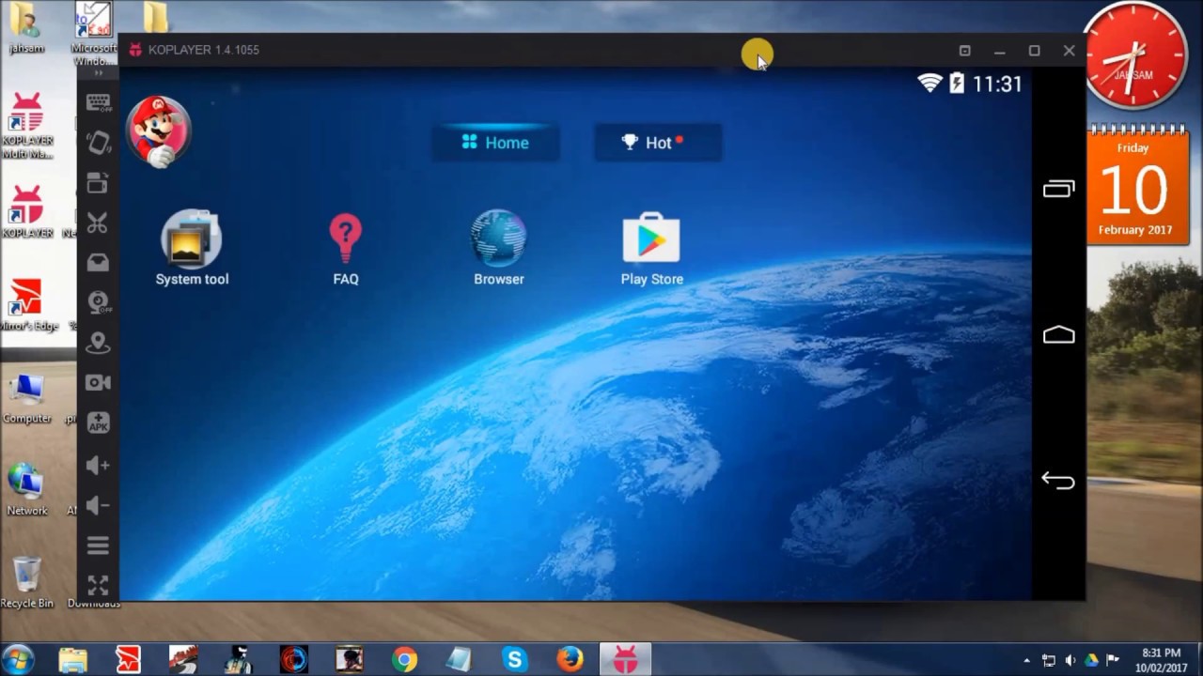Open the hamburger menu icon in sidebar
The height and width of the screenshot is (676, 1203).
(98, 545)
